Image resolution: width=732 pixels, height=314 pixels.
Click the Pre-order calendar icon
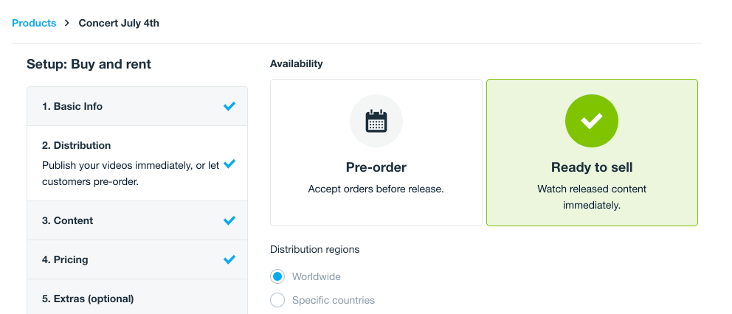376,121
